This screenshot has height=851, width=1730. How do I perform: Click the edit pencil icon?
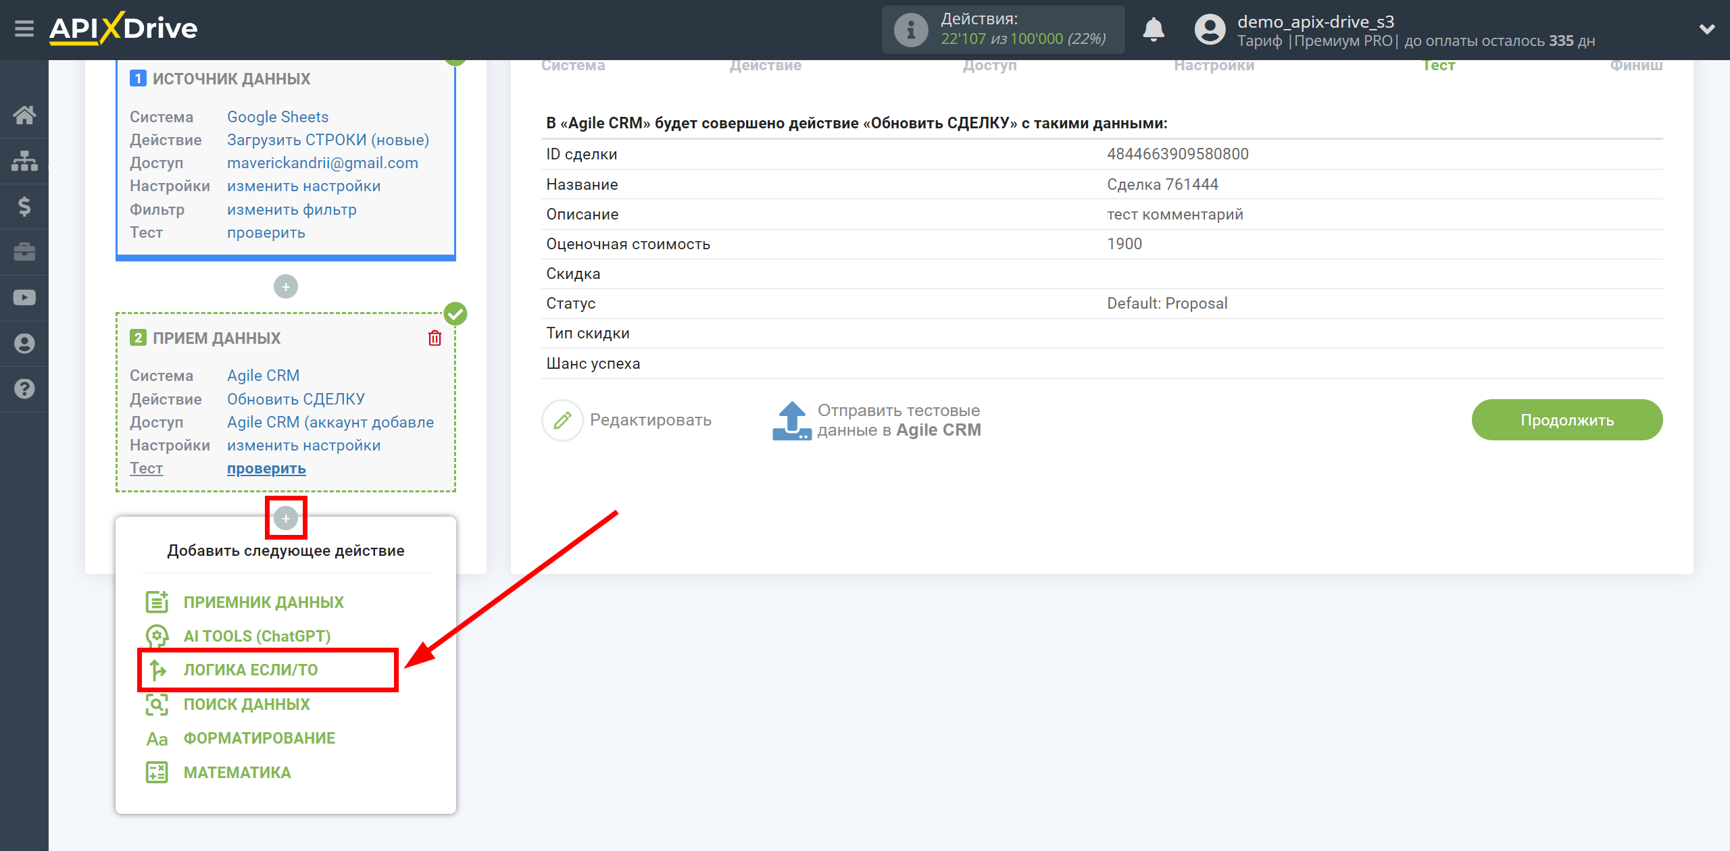(x=562, y=420)
